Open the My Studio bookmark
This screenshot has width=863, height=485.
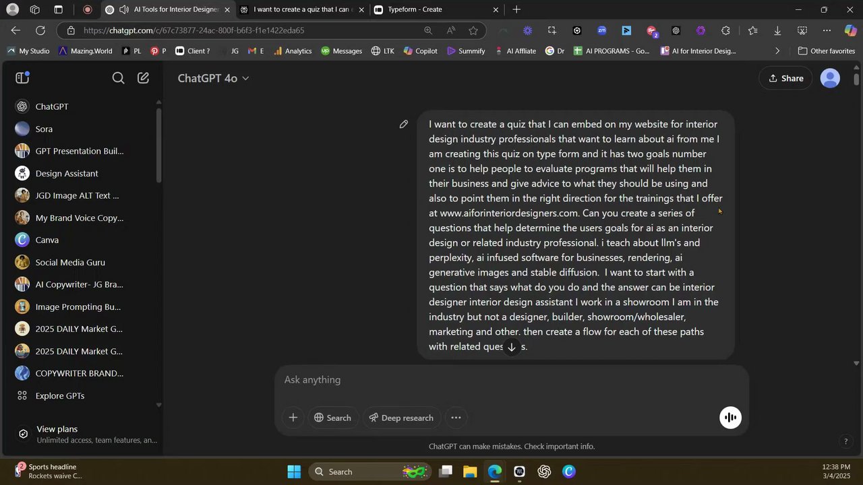(x=28, y=51)
